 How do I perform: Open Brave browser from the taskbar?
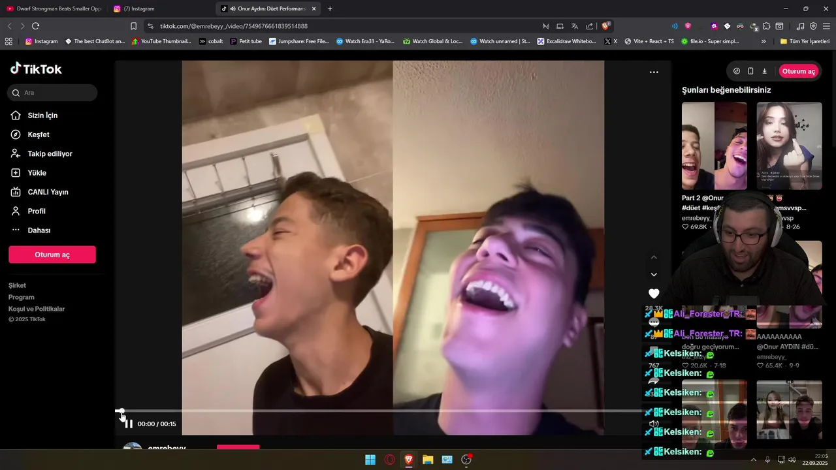(409, 460)
